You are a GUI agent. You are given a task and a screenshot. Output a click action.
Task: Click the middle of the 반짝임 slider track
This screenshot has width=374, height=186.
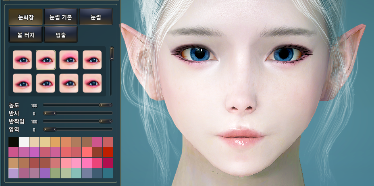(78, 121)
